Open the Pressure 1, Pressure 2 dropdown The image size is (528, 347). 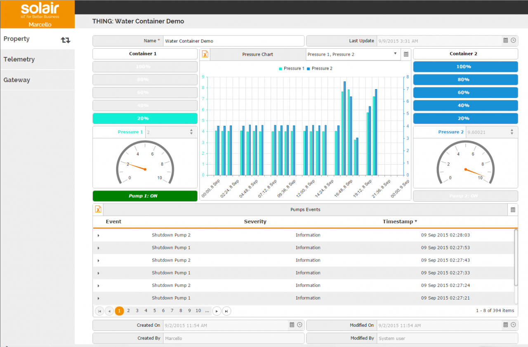point(353,54)
